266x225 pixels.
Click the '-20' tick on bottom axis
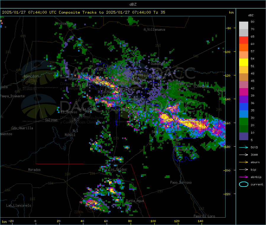pos(11,221)
